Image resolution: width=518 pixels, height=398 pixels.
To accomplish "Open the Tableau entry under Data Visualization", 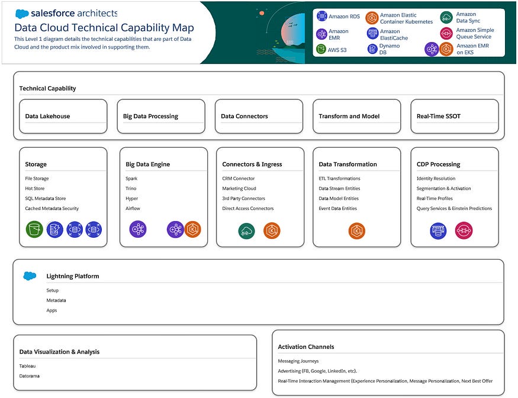I will (x=27, y=366).
